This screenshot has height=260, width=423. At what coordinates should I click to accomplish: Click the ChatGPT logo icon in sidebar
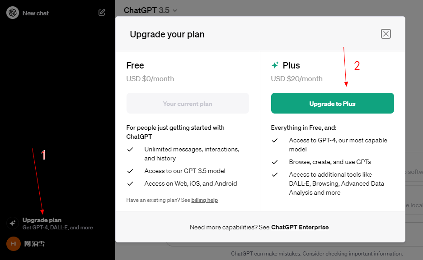pyautogui.click(x=13, y=13)
